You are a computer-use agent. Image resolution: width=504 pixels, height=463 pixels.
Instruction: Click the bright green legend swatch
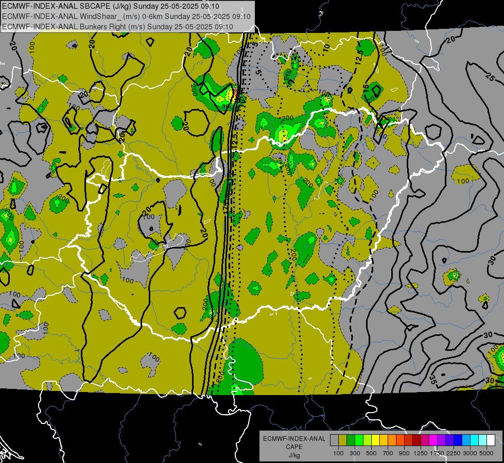(x=359, y=440)
